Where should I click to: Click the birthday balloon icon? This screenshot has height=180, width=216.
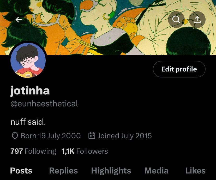pos(15,136)
